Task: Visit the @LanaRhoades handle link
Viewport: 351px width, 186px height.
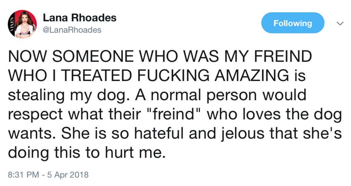Action: pos(72,30)
